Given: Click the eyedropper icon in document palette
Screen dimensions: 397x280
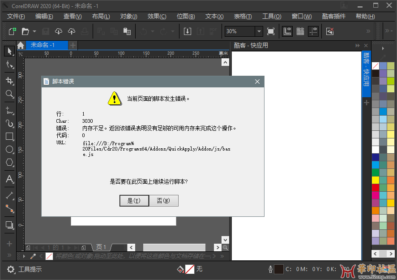Looking at the screenshot, I should pyautogui.click(x=33, y=256).
